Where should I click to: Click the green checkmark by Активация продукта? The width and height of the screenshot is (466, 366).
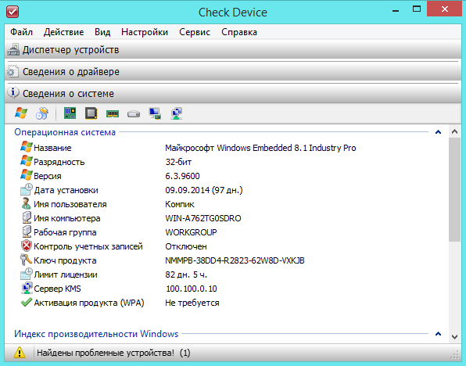tap(27, 303)
